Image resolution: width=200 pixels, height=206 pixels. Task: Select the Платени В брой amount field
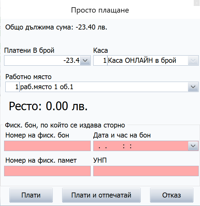pos(42,60)
